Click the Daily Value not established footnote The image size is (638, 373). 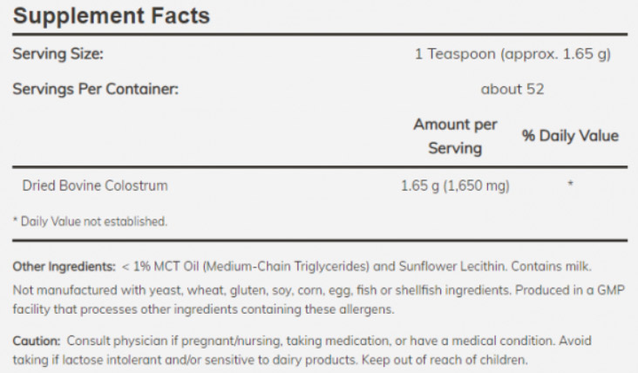(89, 221)
